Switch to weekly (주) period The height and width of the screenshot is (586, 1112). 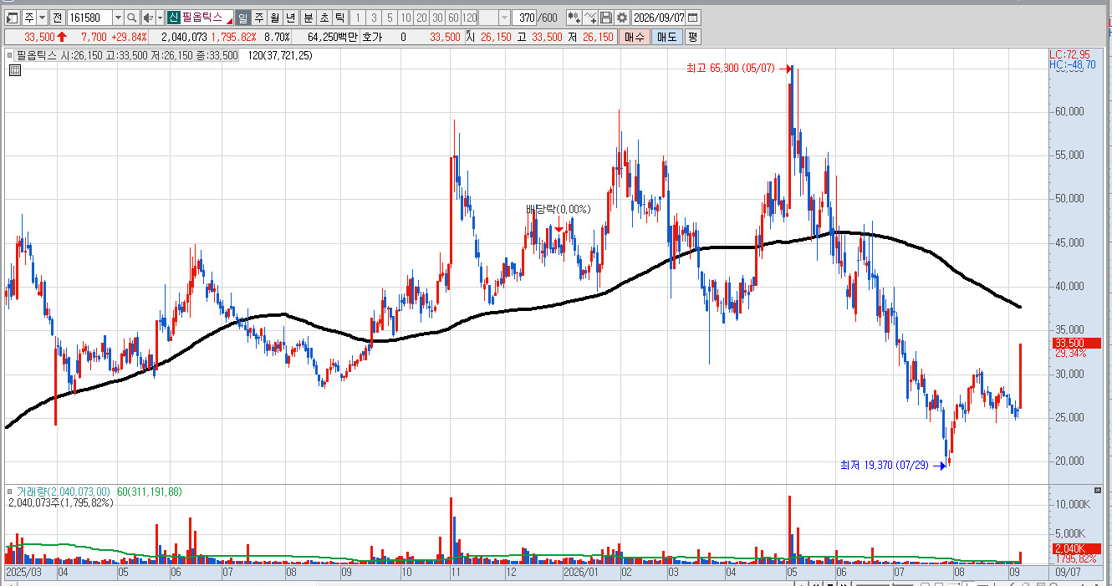(259, 18)
